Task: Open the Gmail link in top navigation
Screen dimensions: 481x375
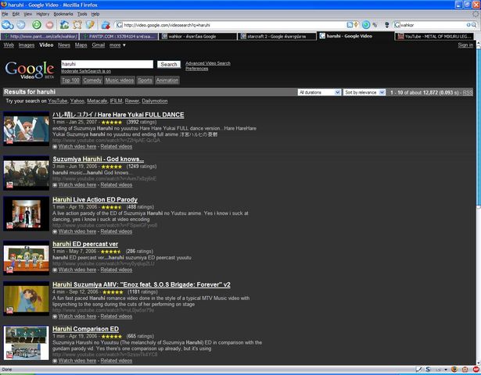Action: tap(99, 45)
